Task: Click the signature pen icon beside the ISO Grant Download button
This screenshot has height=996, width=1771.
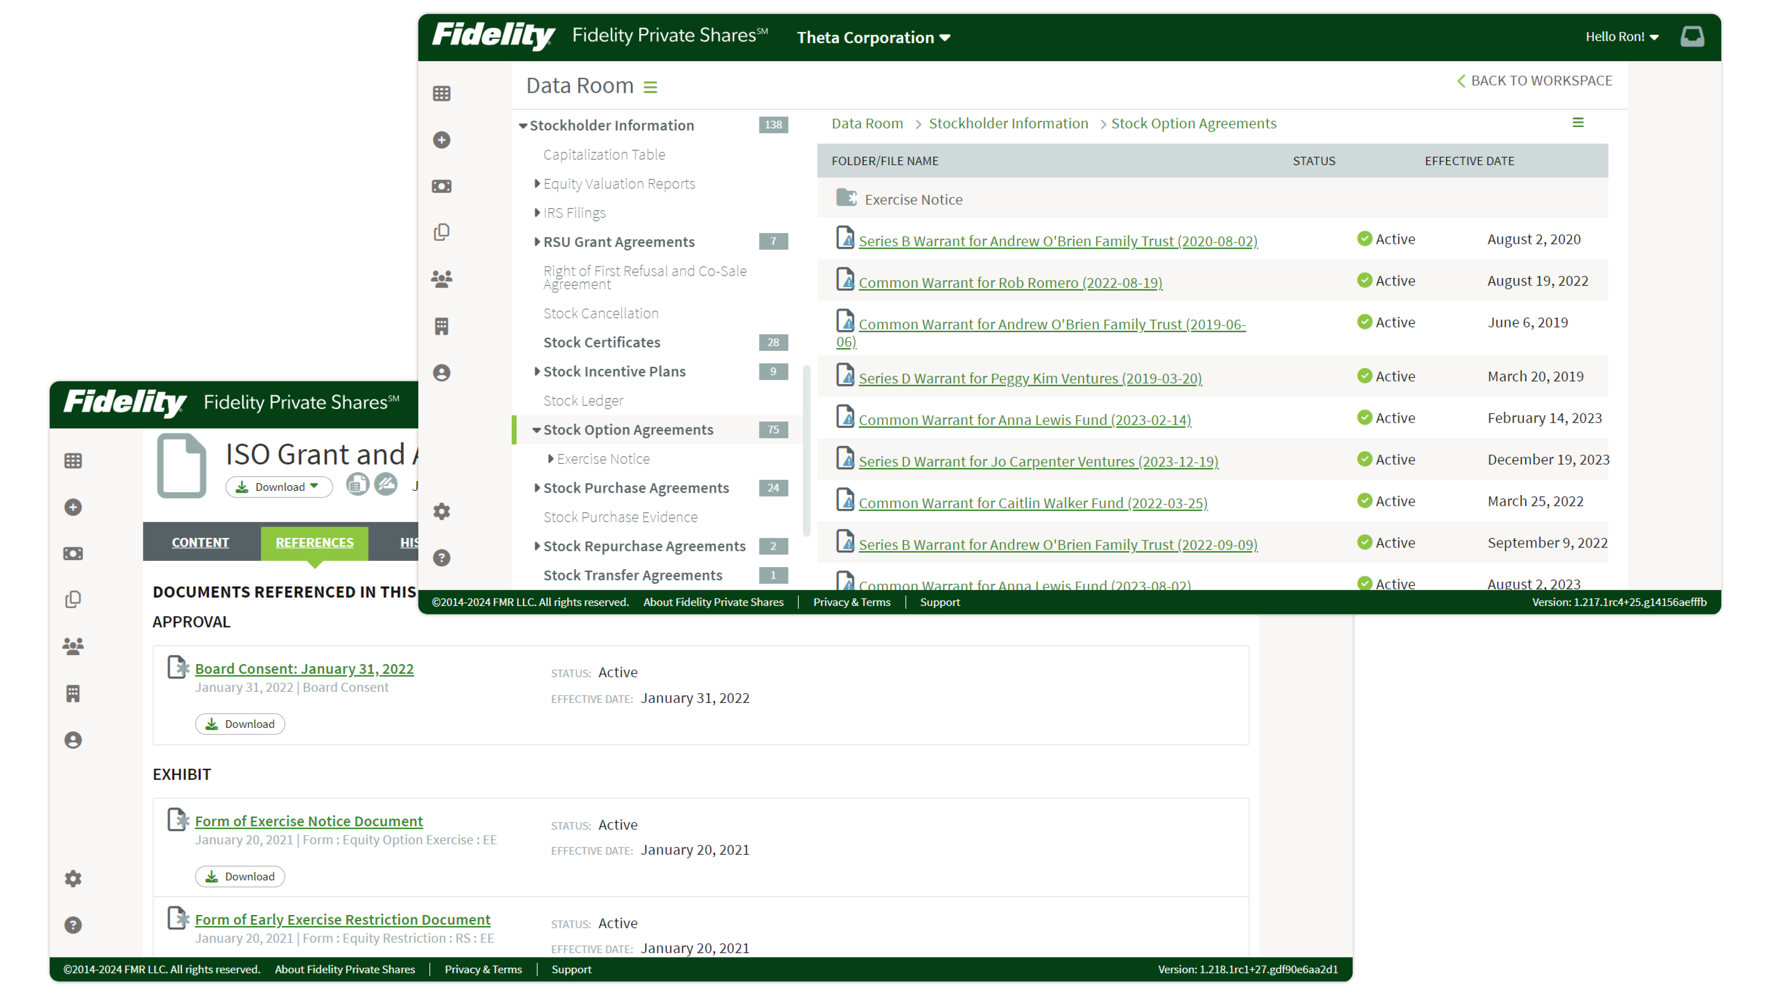Action: tap(386, 485)
